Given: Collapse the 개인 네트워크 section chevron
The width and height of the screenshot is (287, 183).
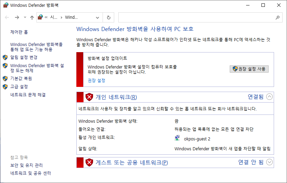Looking at the screenshot, I should pos(269,97).
